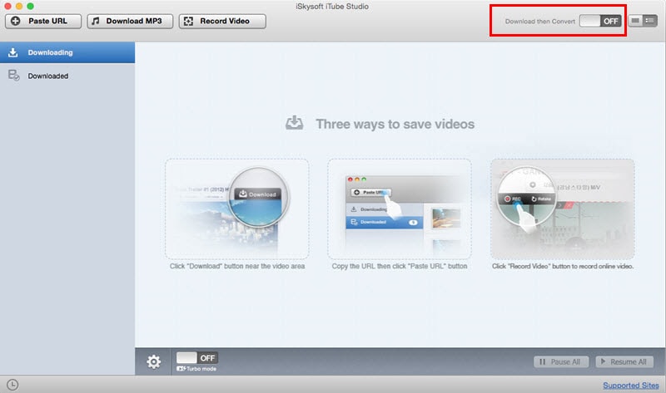Open the Supported Sites link

click(x=631, y=386)
